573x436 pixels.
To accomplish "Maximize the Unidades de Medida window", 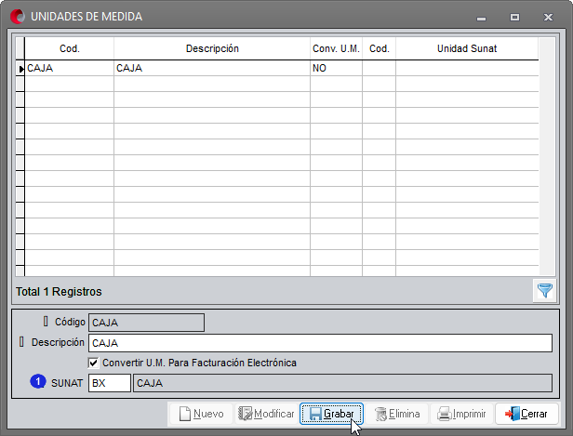I will (514, 17).
